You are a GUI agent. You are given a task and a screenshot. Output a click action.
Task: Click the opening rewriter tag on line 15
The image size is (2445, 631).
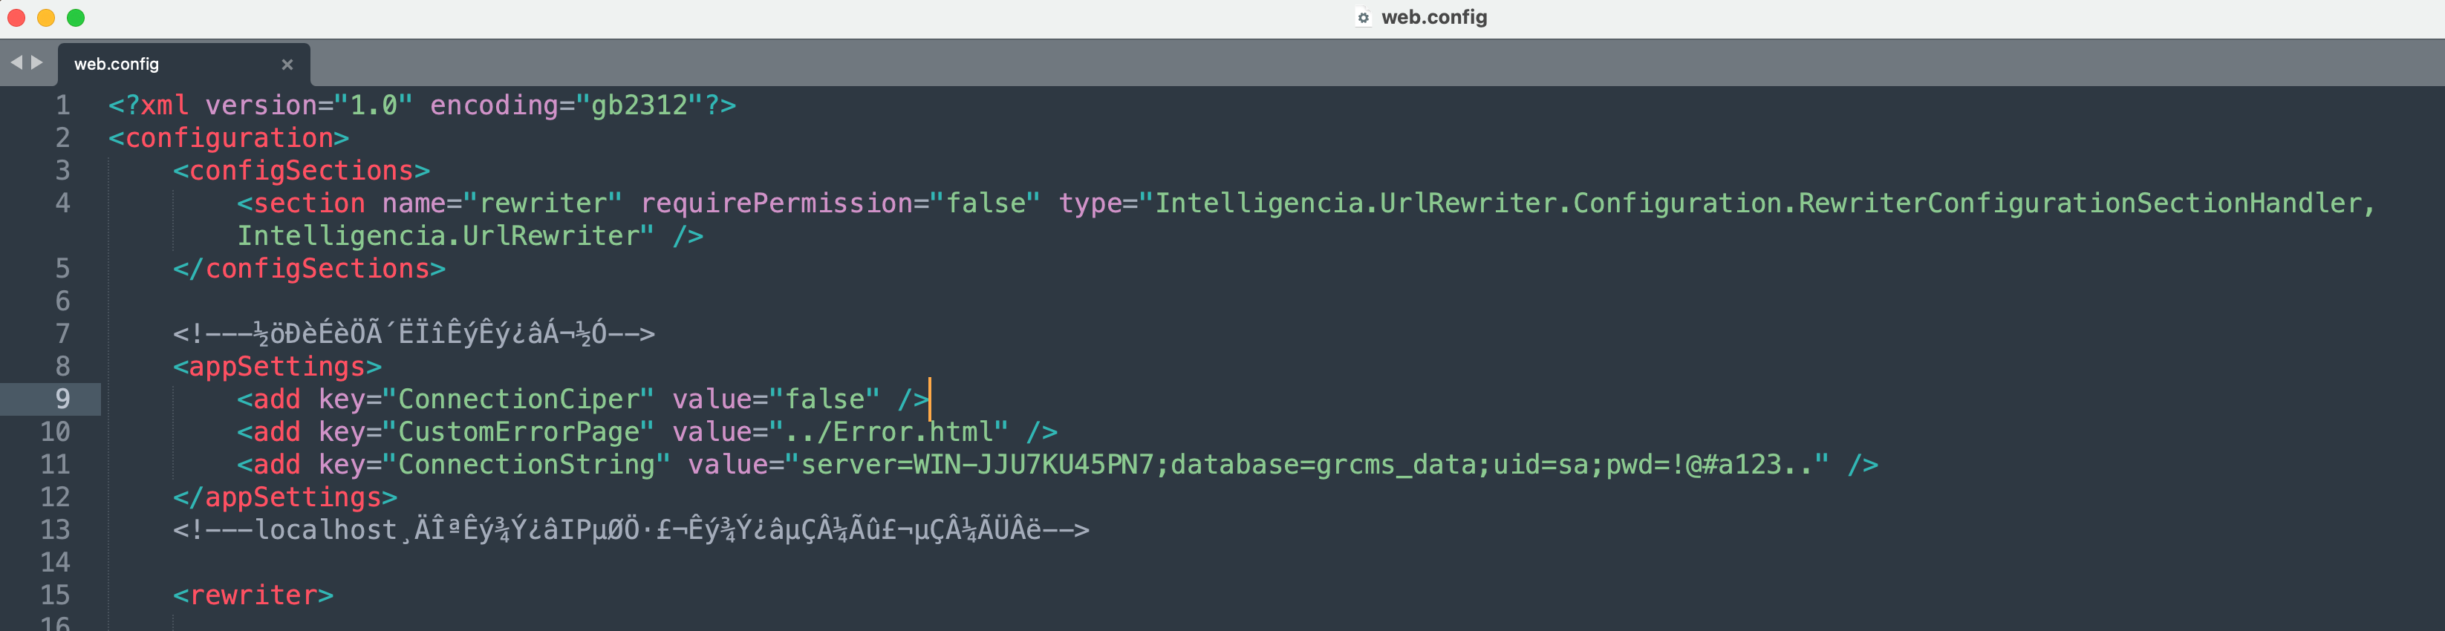pos(253,596)
